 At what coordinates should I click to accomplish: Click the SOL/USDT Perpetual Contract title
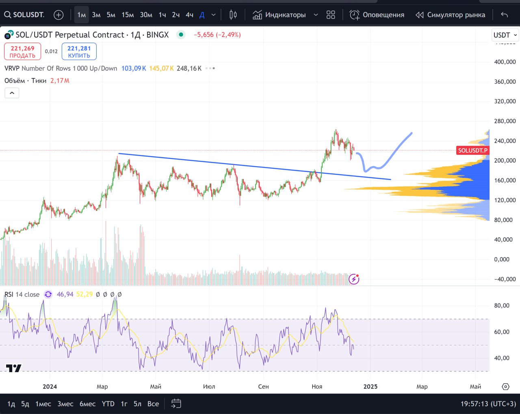tap(92, 35)
